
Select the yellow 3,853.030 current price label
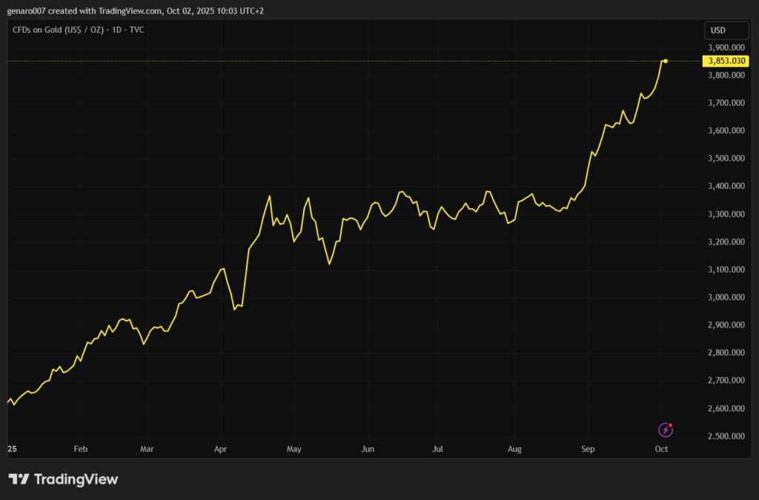[x=726, y=61]
